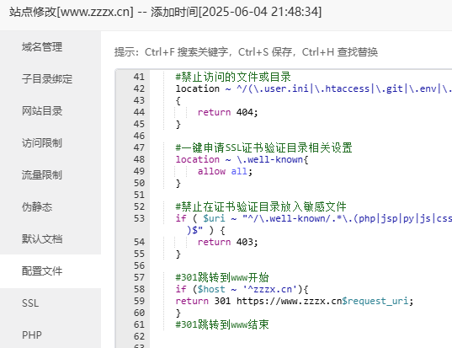This screenshot has height=348, width=452.
Task: Open the 域名管理 tab
Action: coord(42,46)
